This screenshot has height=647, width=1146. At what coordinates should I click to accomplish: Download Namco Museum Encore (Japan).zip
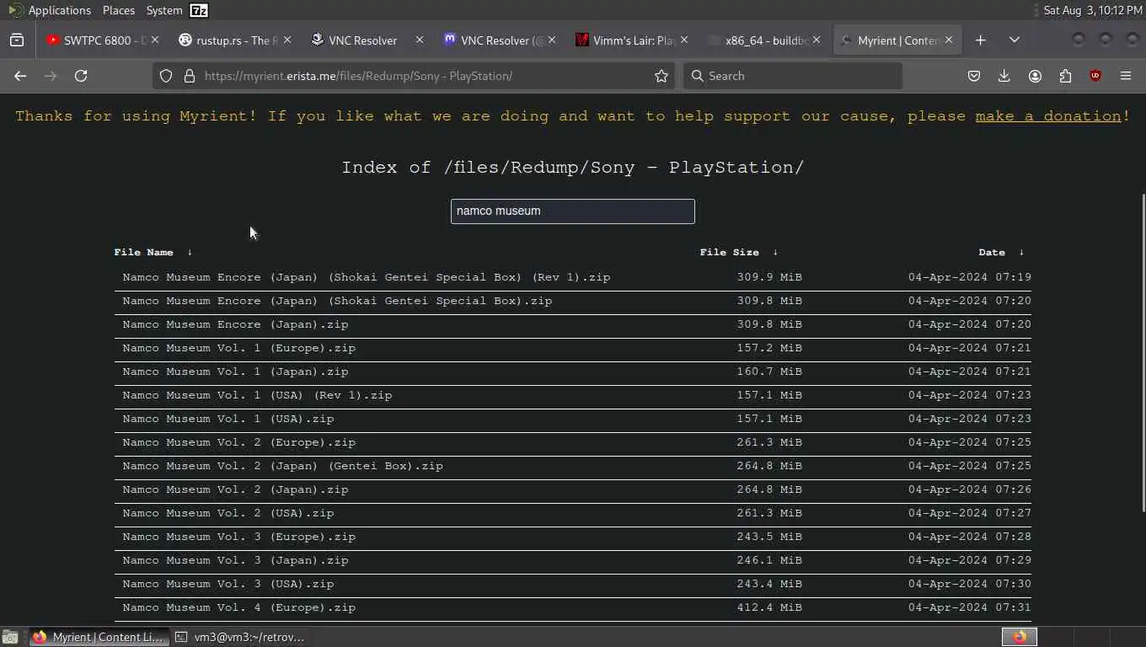[x=235, y=324]
